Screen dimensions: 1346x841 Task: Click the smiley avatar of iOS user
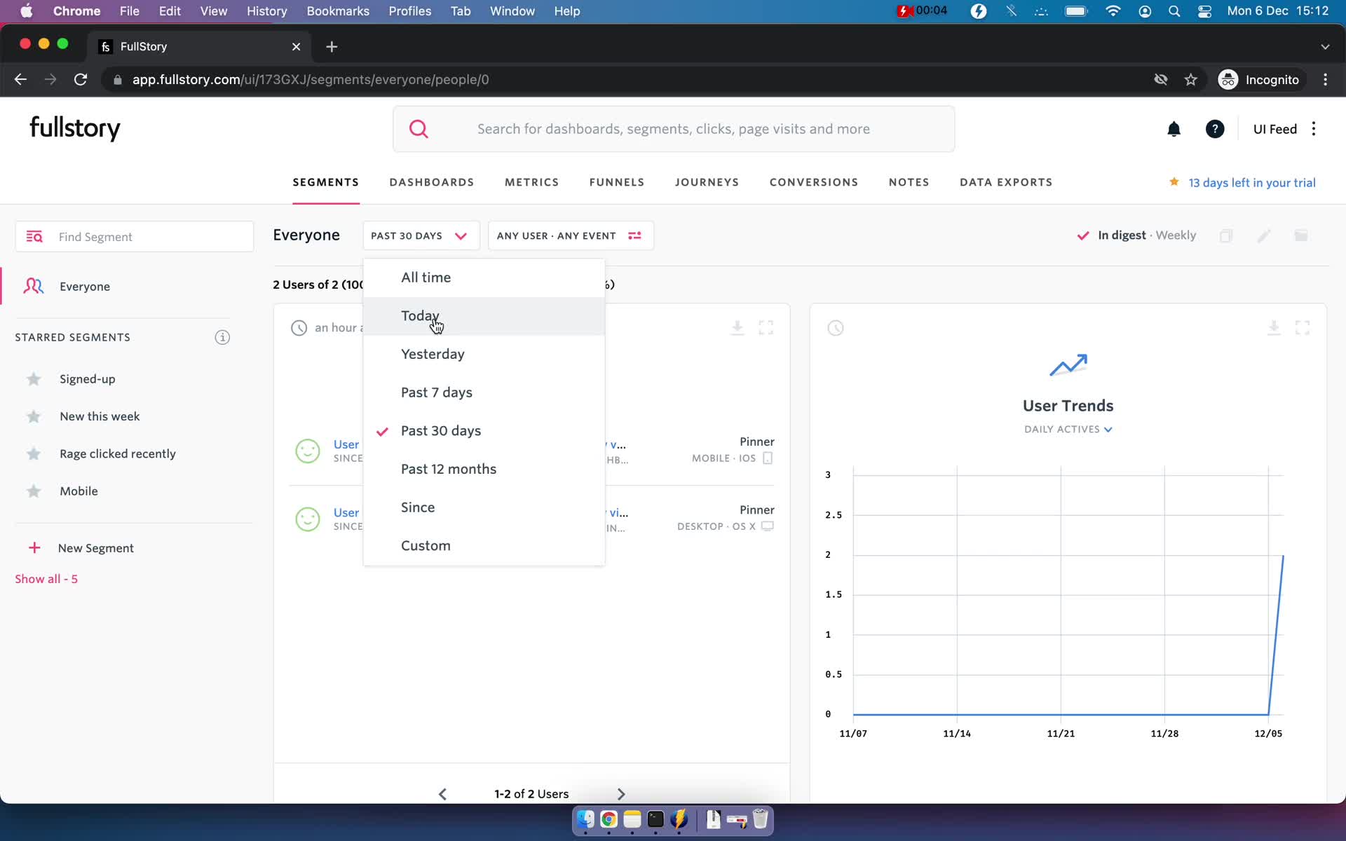(x=307, y=451)
